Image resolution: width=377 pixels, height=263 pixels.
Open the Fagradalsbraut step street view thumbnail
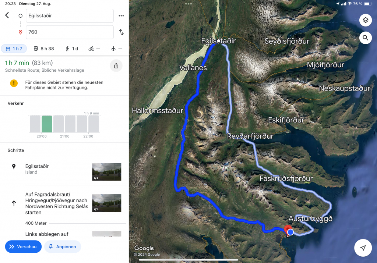click(x=107, y=203)
